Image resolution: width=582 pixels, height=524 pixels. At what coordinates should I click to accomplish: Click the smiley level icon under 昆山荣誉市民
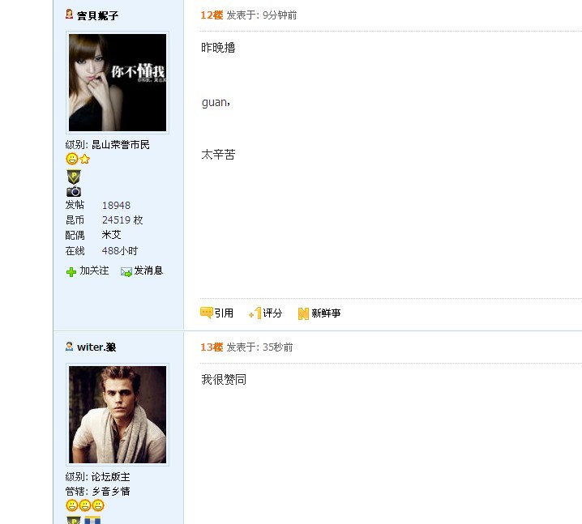(x=72, y=159)
